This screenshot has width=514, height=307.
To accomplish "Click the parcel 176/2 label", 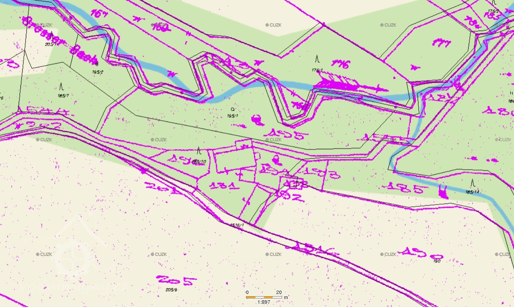I will 493,11.
